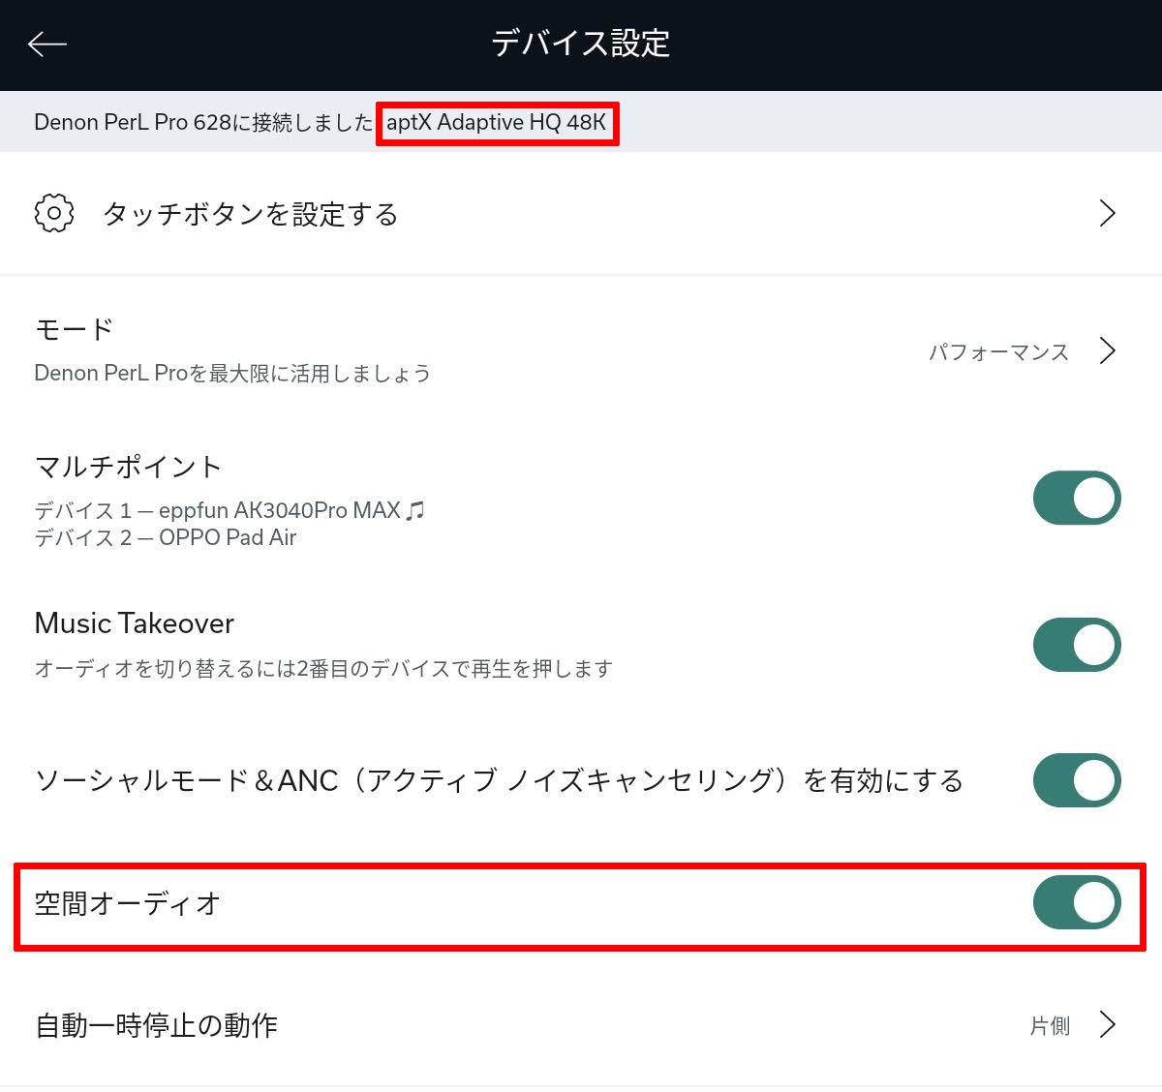Click the Denon PerL Pro 628に接続しました status
The height and width of the screenshot is (1092, 1162).
click(x=203, y=122)
